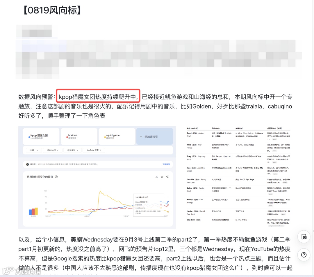Click the 【0819风向标】 page title
Image resolution: width=314 pixels, height=277 pixels.
coord(52,10)
